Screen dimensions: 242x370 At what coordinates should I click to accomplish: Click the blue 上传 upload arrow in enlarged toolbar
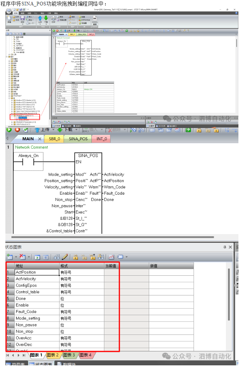pos(37,130)
